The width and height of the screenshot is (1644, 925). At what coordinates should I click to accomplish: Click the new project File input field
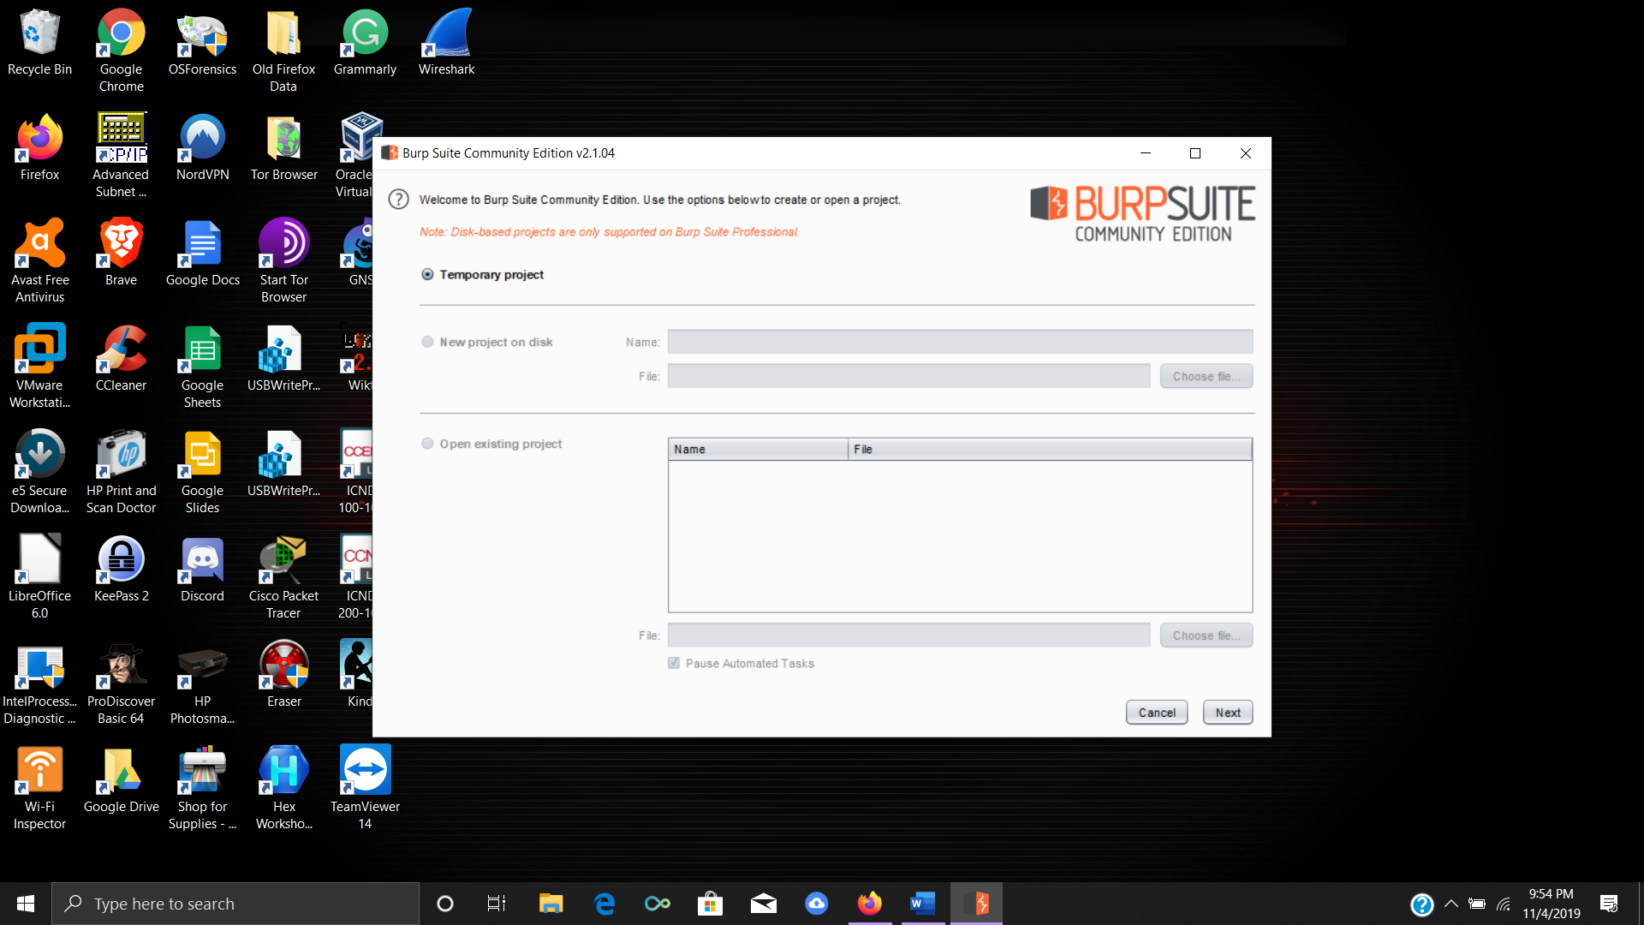908,377
